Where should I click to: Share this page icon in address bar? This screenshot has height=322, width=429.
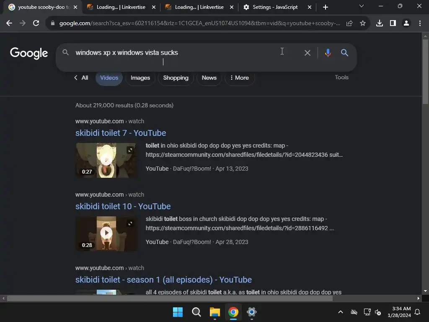click(349, 23)
